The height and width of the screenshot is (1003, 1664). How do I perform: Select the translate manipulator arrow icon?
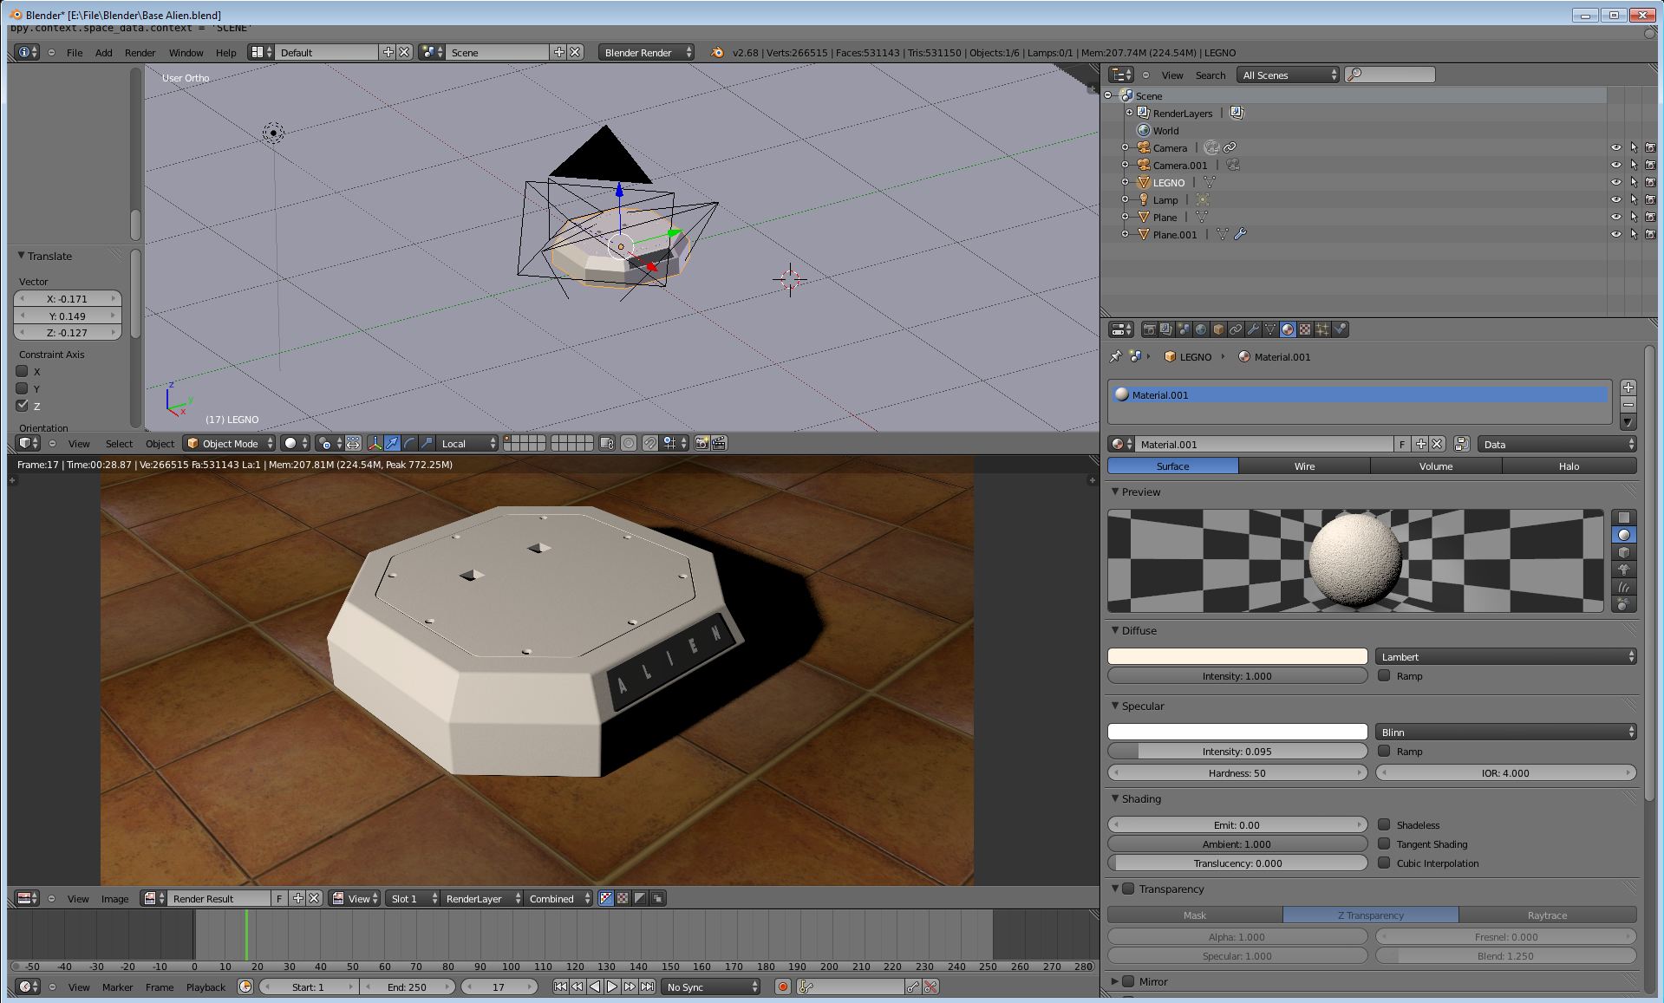tap(392, 443)
